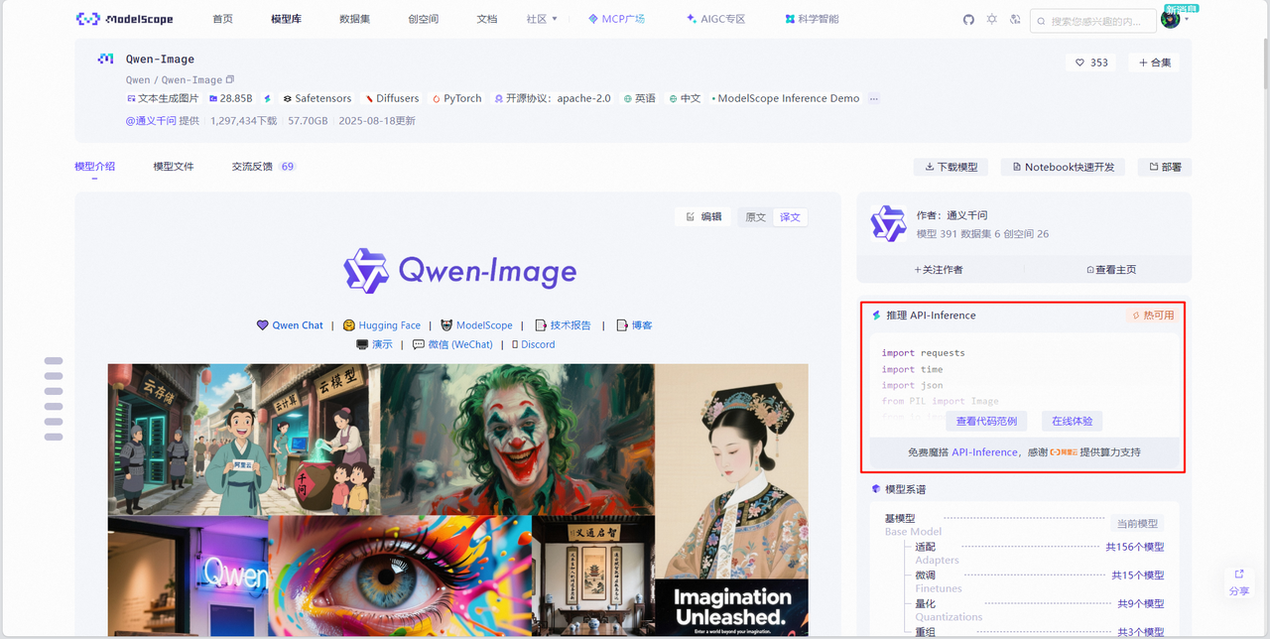
Task: Toggle light/dark theme sun icon
Action: (x=991, y=20)
